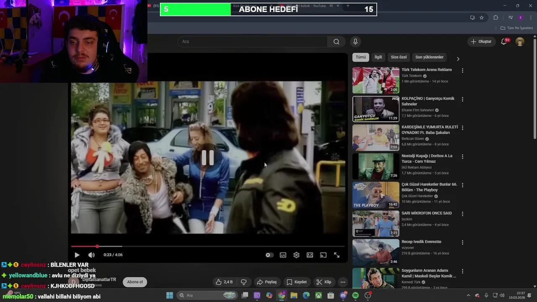The width and height of the screenshot is (537, 302).
Task: Dislike the video
Action: (244, 282)
